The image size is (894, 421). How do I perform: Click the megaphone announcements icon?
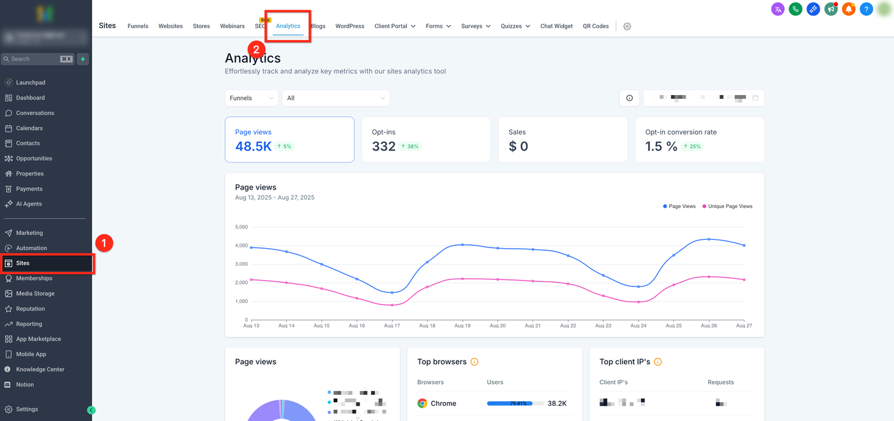(831, 9)
